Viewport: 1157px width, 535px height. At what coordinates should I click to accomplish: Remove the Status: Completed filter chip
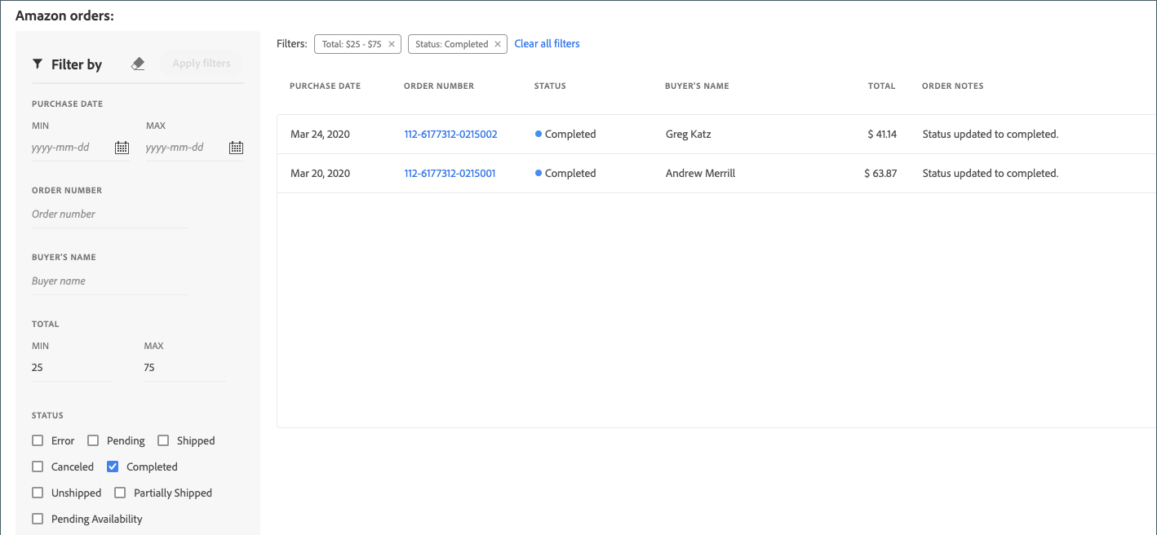[x=498, y=44]
